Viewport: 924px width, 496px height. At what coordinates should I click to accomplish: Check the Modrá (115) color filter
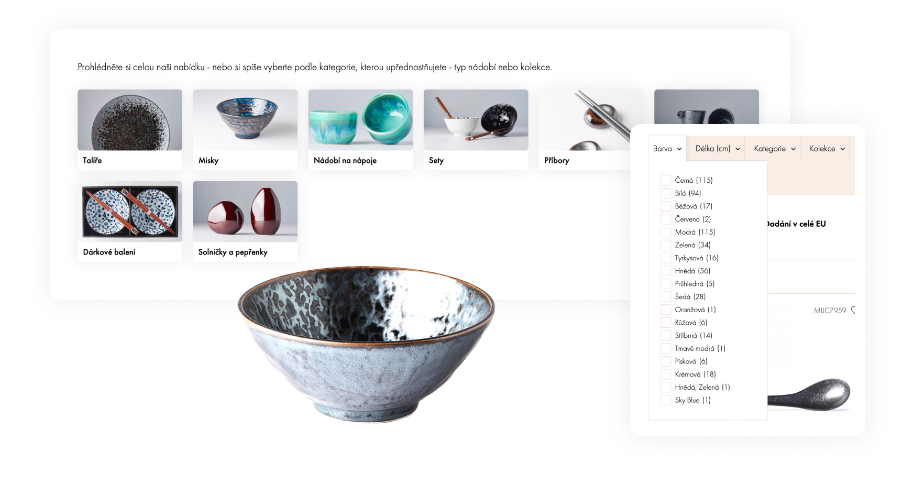[x=666, y=232]
